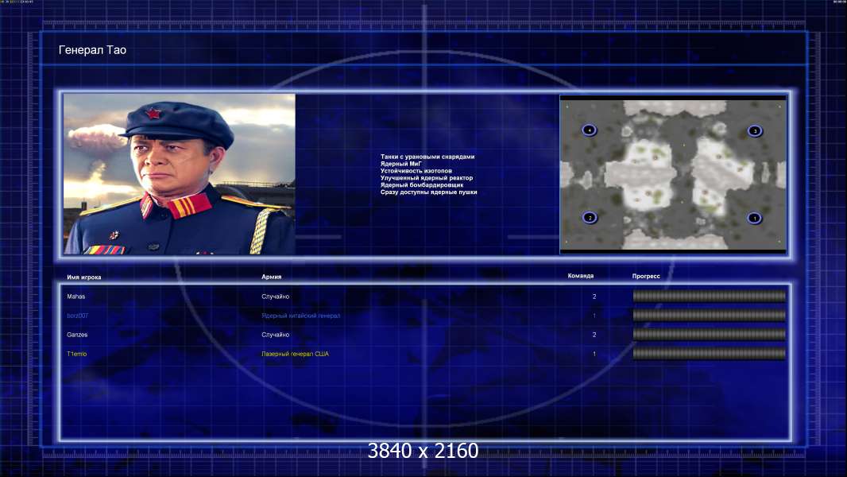847x477 pixels.
Task: Click start position marker 1 on the map
Action: point(755,219)
